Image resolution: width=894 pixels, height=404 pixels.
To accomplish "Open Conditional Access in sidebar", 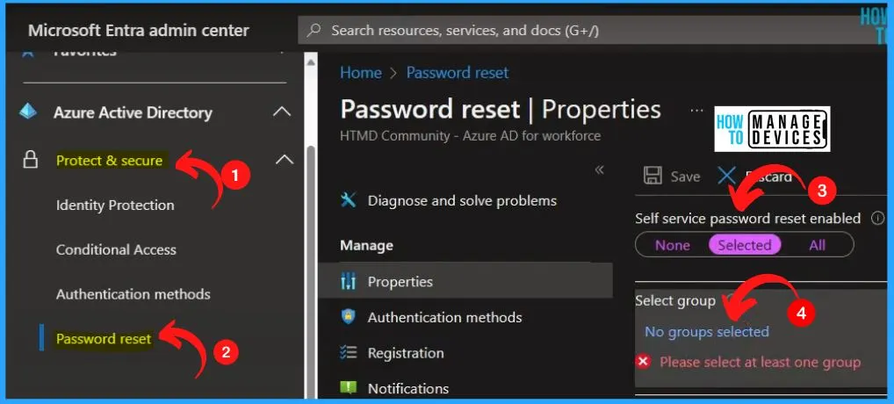I will [x=116, y=249].
